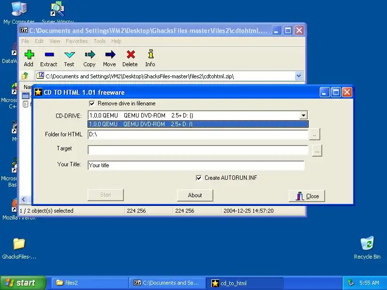This screenshot has height=290, width=387.
Task: Click the disabled Start button
Action: pyautogui.click(x=105, y=195)
